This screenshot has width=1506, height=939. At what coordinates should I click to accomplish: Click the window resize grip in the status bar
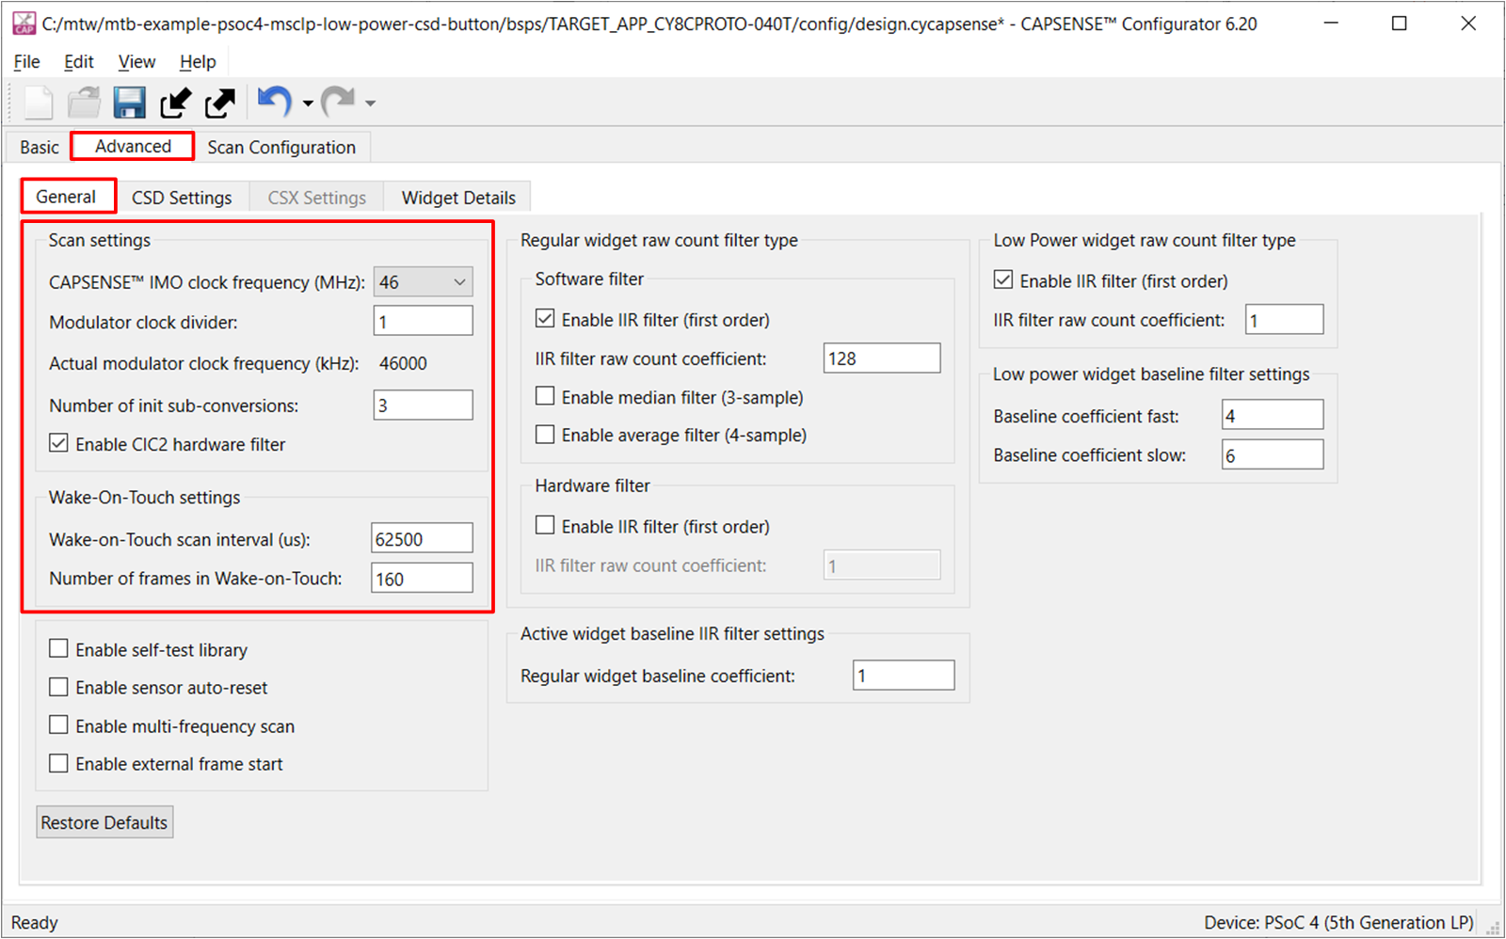coord(1493,928)
